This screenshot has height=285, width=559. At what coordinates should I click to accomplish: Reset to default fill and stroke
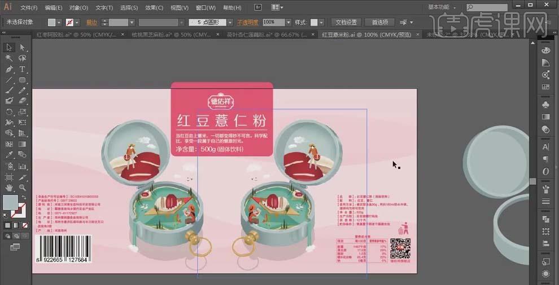coord(5,215)
